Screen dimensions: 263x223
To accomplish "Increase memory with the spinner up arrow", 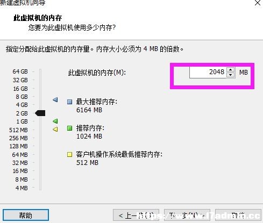I will click(x=231, y=70).
